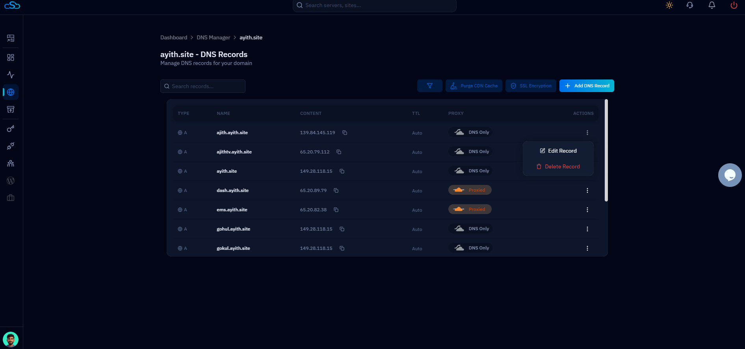Copy IP 65.20.79.112 to clipboard
Viewport: 745px width, 349px height.
pos(339,152)
